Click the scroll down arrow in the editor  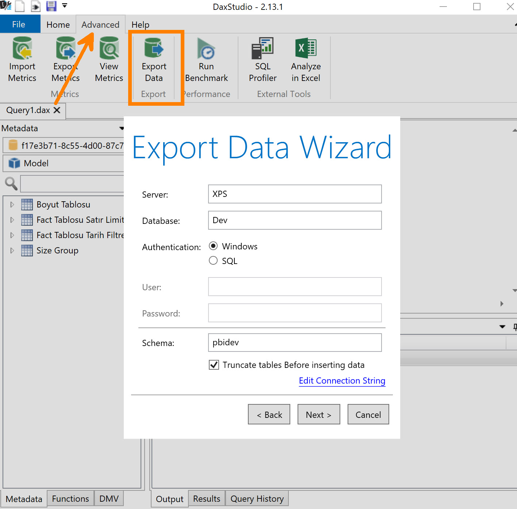(514, 291)
